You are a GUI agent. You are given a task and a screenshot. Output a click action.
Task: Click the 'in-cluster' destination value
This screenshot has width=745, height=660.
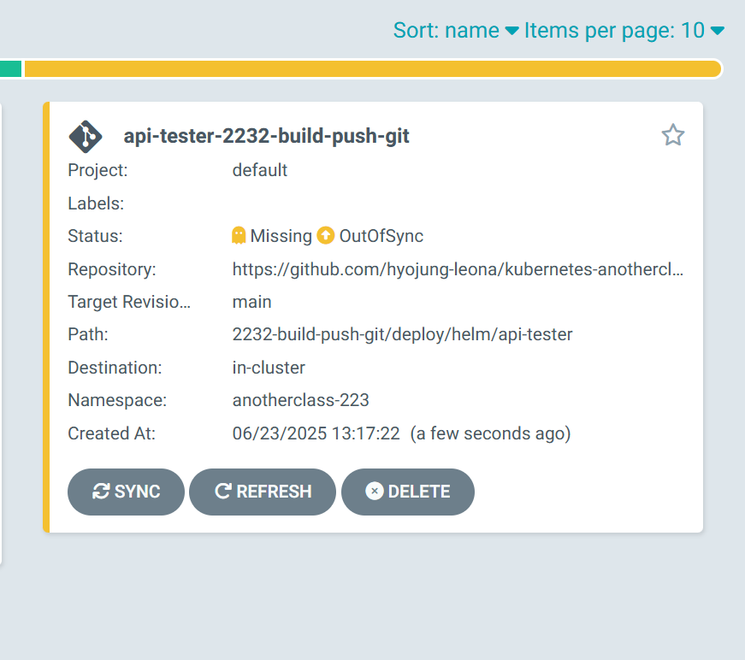(x=269, y=368)
